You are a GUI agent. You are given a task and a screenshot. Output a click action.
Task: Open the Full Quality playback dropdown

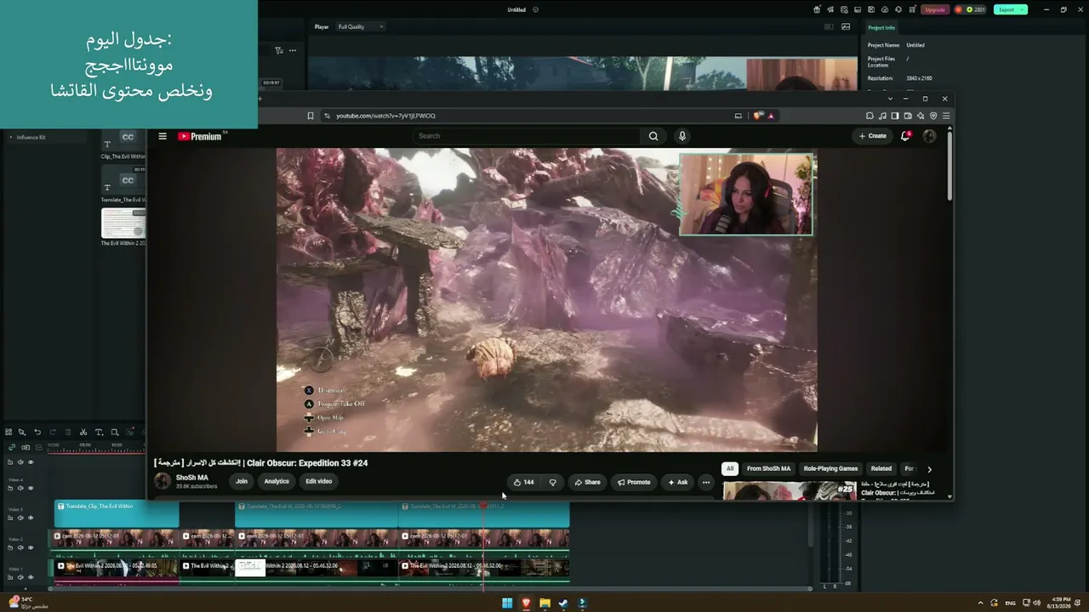click(361, 26)
